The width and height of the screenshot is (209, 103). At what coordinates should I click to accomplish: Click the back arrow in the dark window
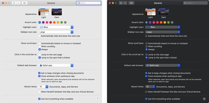click(121, 3)
